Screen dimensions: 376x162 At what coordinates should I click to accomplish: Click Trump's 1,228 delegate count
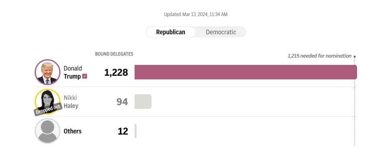coord(116,73)
